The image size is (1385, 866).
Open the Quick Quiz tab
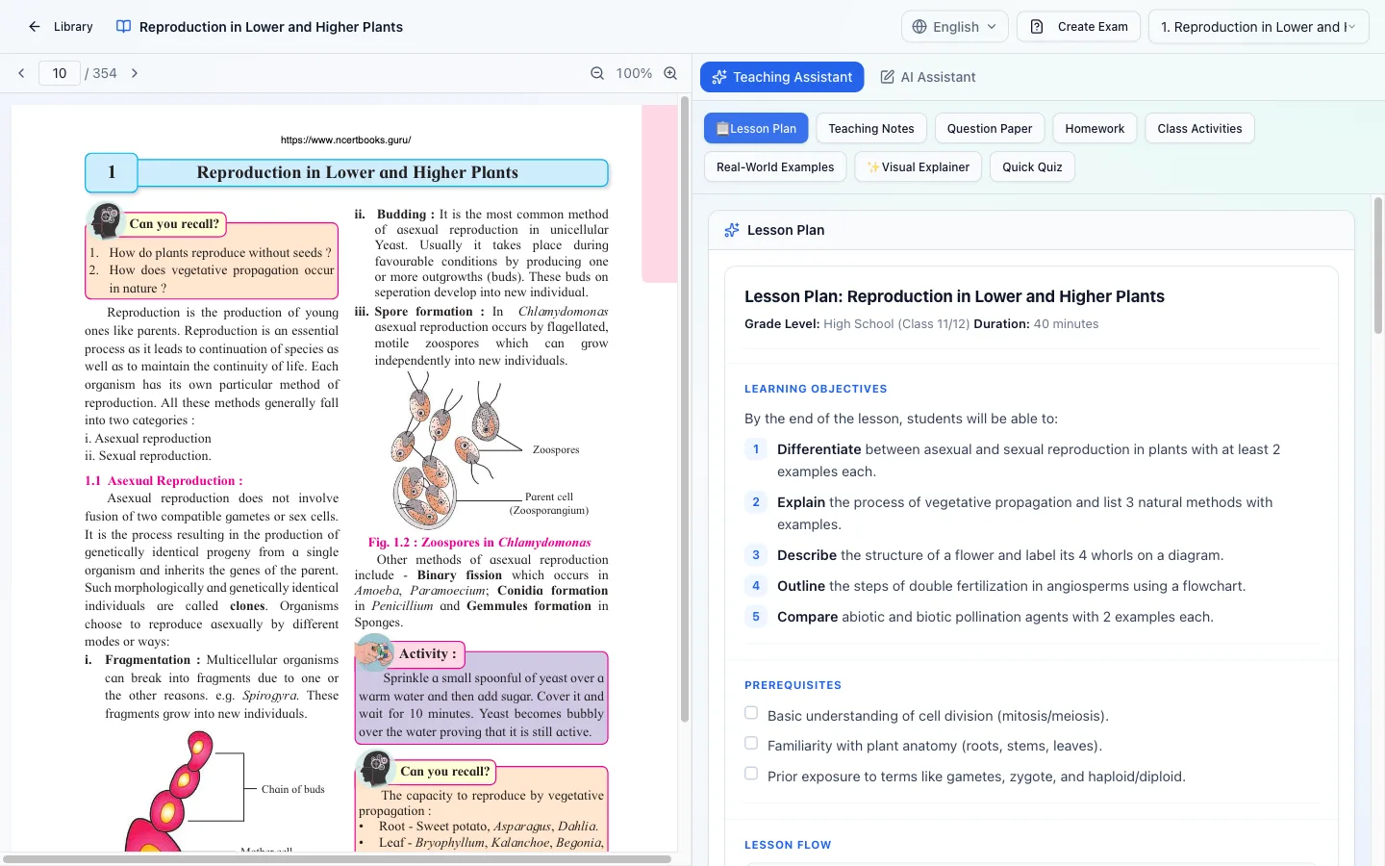tap(1032, 166)
